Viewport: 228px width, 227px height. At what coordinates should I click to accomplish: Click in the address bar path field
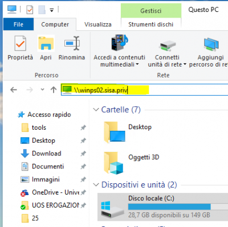tap(144, 90)
